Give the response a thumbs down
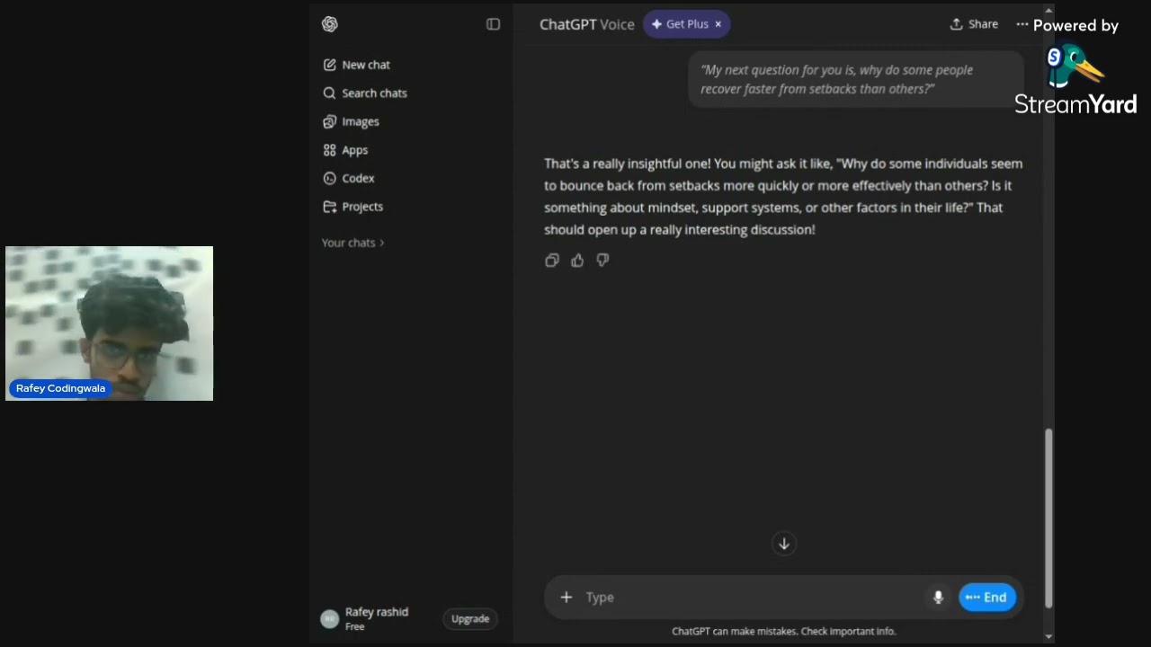Screen dimensions: 1151x647 click(602, 261)
